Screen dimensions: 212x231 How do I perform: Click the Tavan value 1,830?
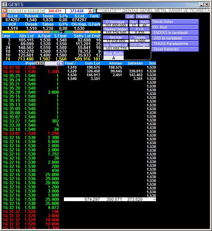48,20
